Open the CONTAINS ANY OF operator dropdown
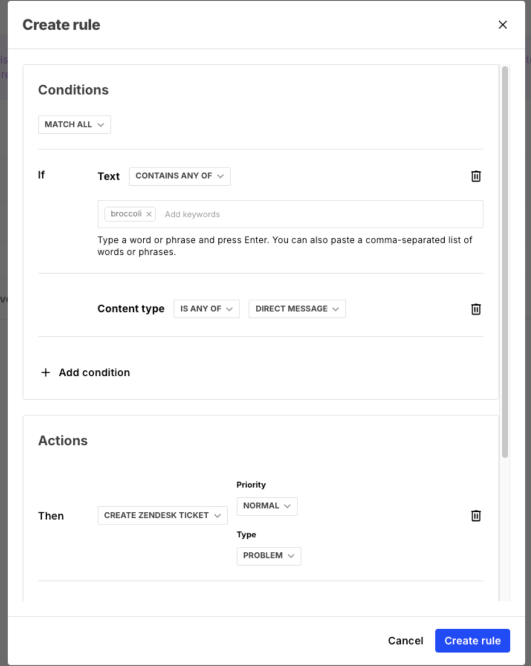This screenshot has width=531, height=666. (179, 176)
